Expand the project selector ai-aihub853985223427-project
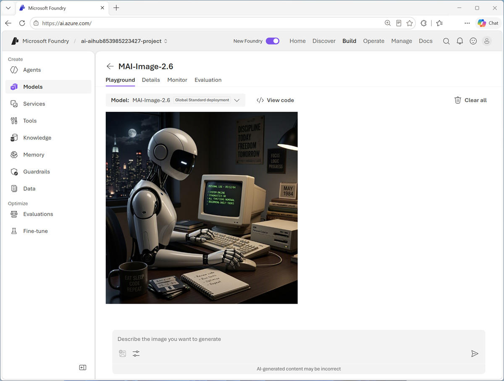Viewport: 504px width, 381px height. click(x=124, y=41)
